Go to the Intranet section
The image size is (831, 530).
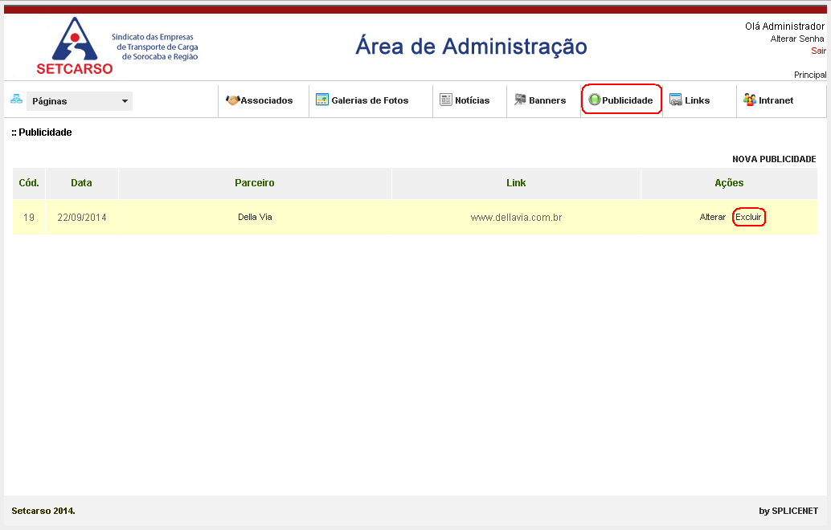tap(776, 100)
